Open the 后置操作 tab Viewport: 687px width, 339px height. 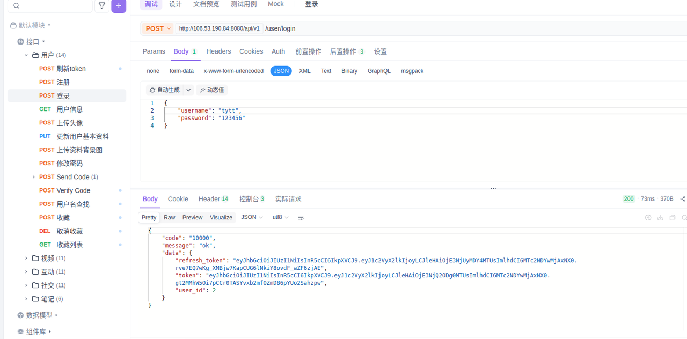point(347,51)
